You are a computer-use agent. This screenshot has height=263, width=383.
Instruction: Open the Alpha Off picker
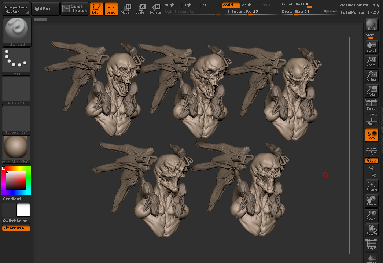[x=16, y=91]
